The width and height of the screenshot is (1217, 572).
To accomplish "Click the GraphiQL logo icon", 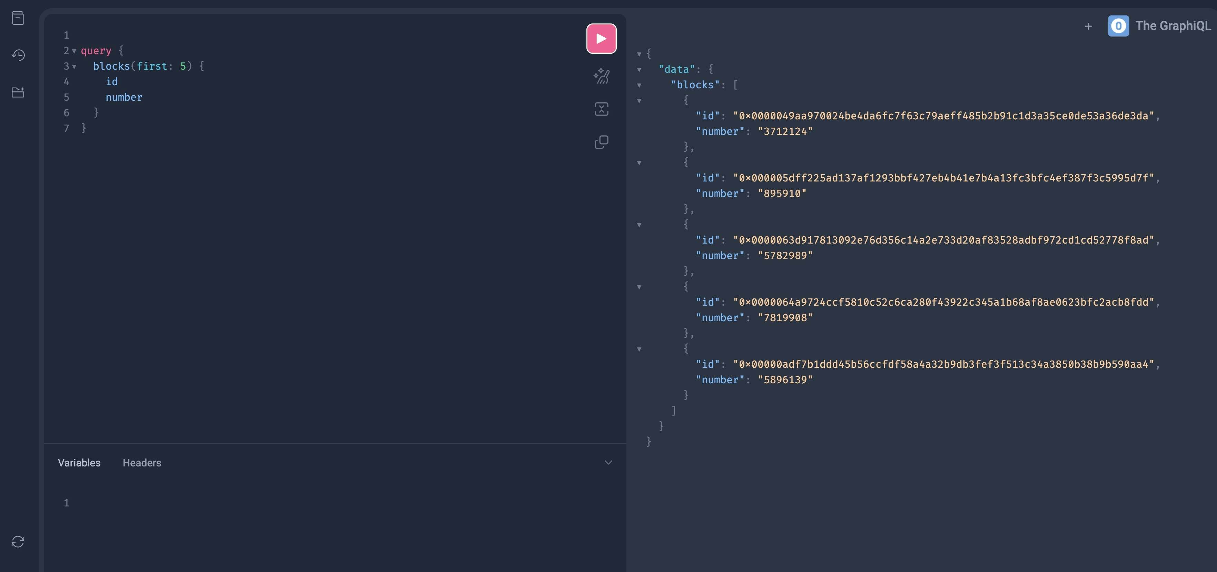I will 1118,26.
